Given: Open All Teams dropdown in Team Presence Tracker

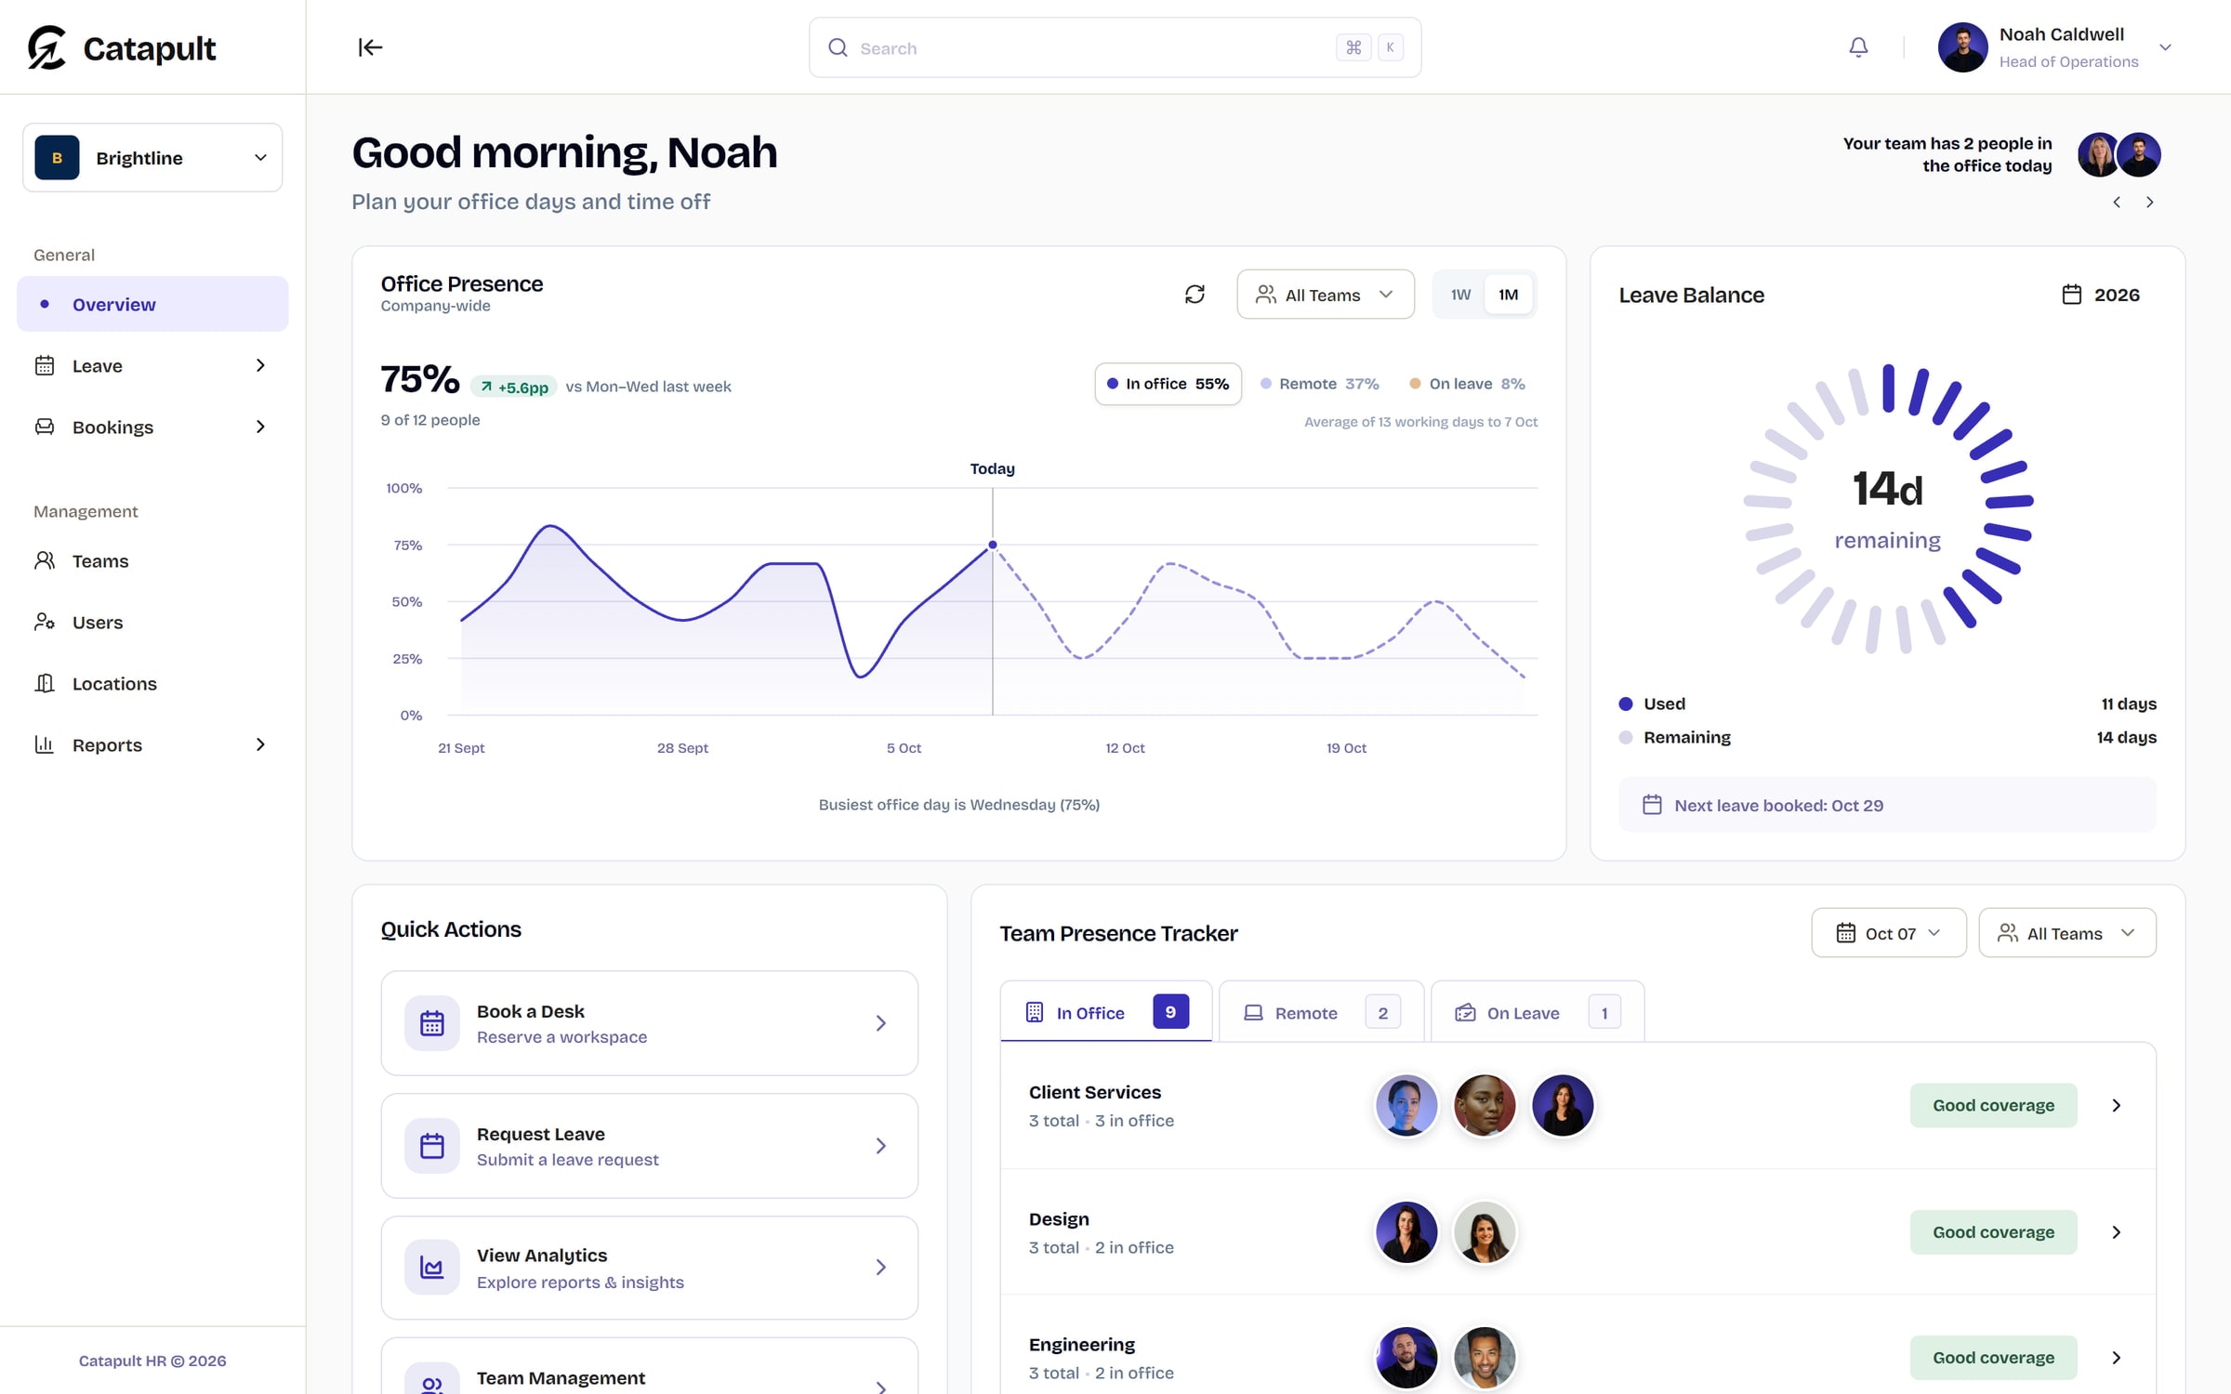Looking at the screenshot, I should (x=2066, y=933).
